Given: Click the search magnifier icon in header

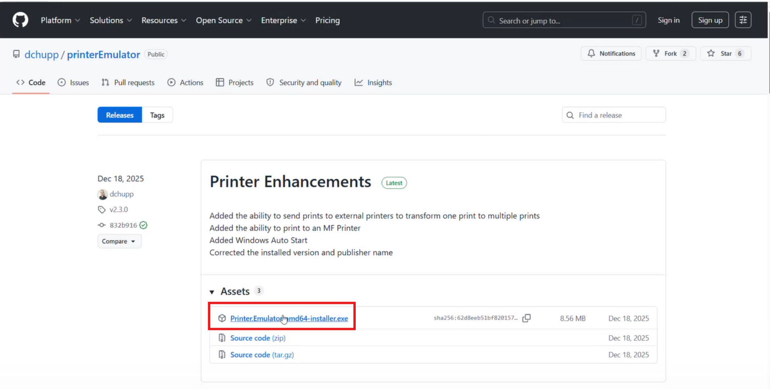Looking at the screenshot, I should click(491, 20).
